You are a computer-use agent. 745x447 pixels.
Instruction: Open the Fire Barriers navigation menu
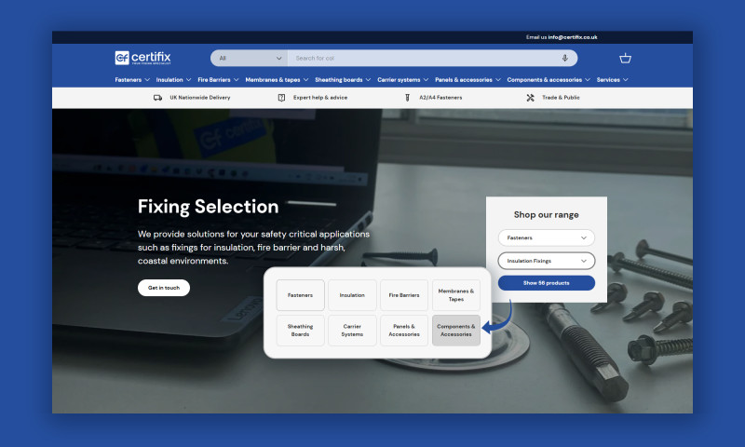218,80
